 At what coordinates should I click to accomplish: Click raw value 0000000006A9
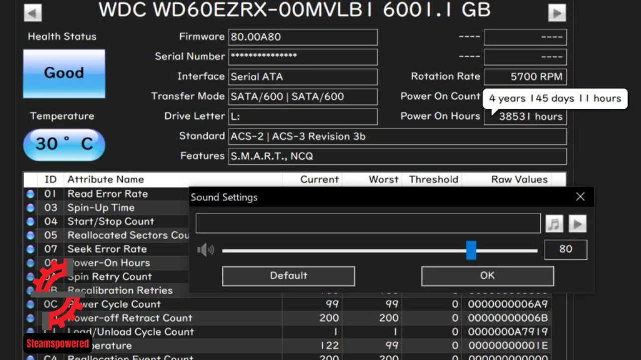tap(508, 304)
